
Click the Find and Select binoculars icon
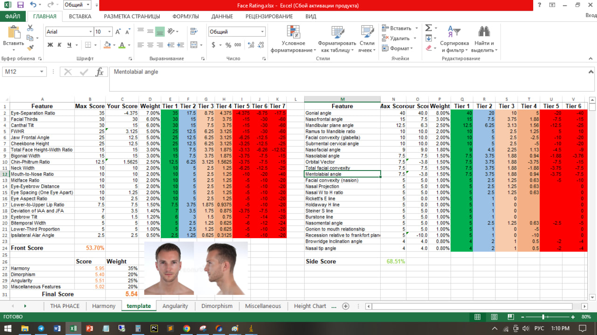(484, 32)
